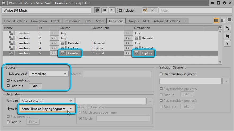Select the top-bottom split layout icon

(x=229, y=21)
